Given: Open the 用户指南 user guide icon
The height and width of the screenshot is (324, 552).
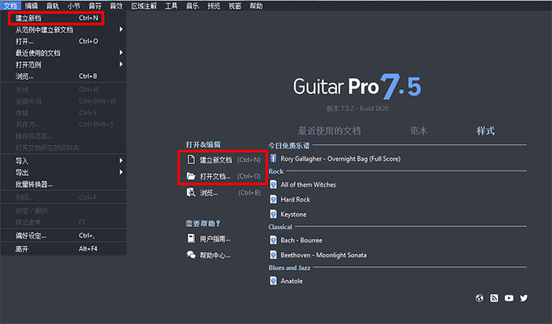Looking at the screenshot, I should (192, 239).
